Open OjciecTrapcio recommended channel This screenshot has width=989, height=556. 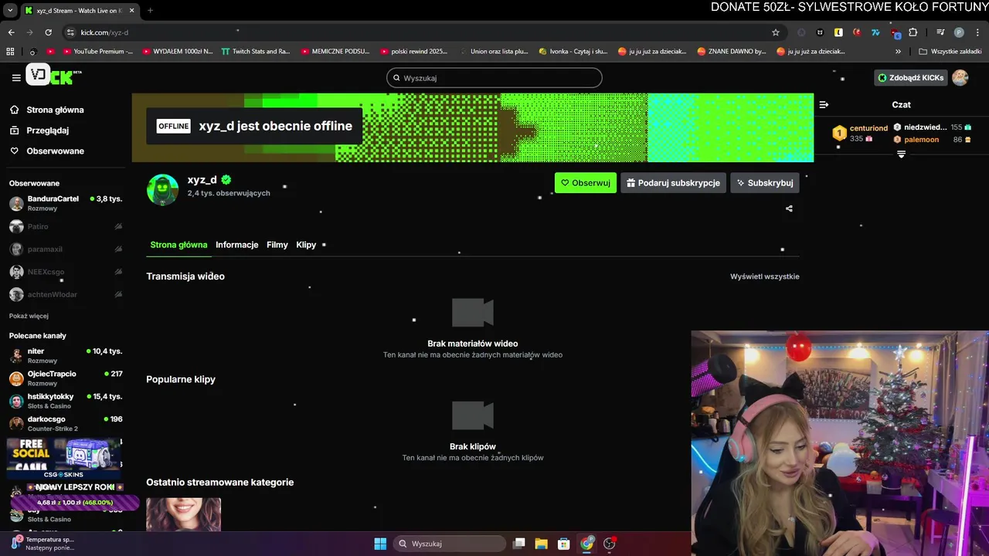(65, 378)
